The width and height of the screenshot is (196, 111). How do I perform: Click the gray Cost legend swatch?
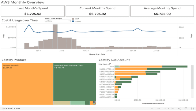73,19
